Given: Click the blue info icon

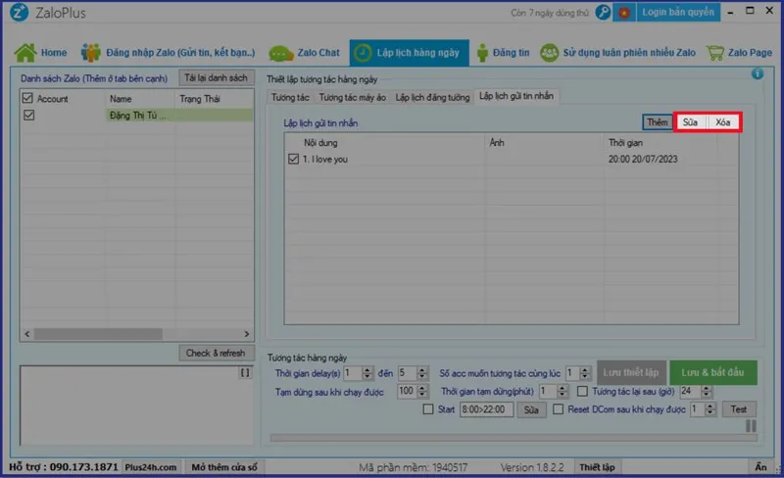Looking at the screenshot, I should pyautogui.click(x=757, y=74).
